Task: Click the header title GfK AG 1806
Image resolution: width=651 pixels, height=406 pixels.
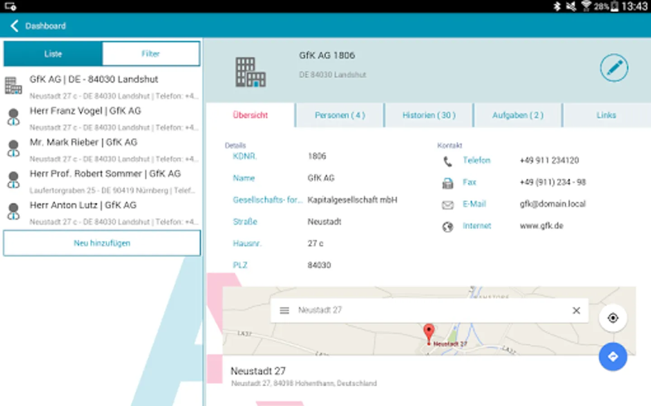Action: point(327,55)
